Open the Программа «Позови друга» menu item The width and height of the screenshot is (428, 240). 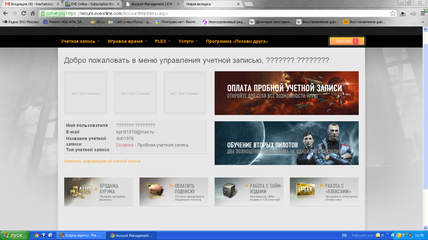click(237, 41)
